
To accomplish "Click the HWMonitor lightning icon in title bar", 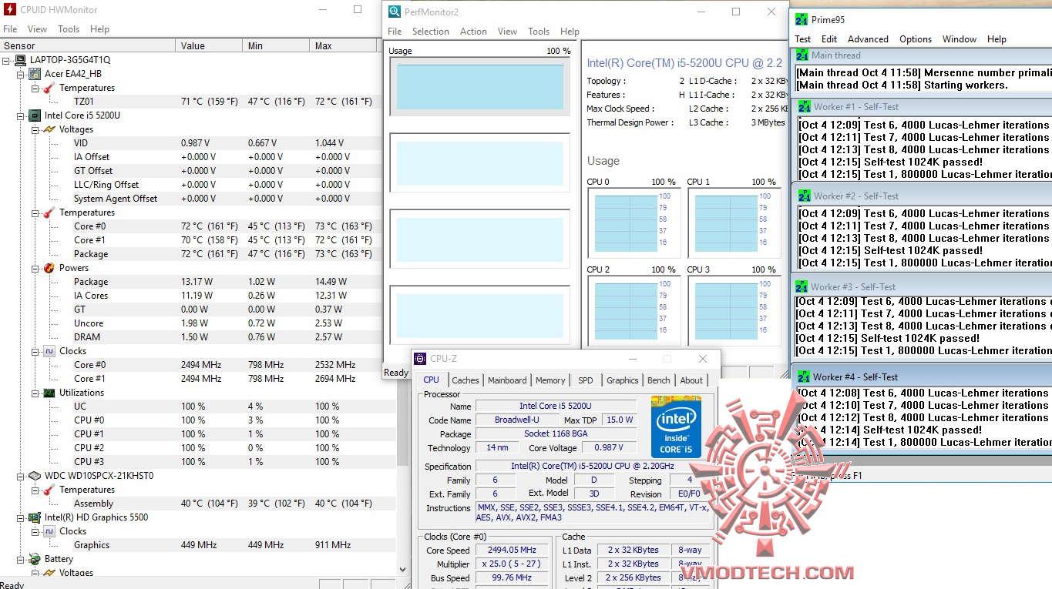I will pyautogui.click(x=10, y=10).
